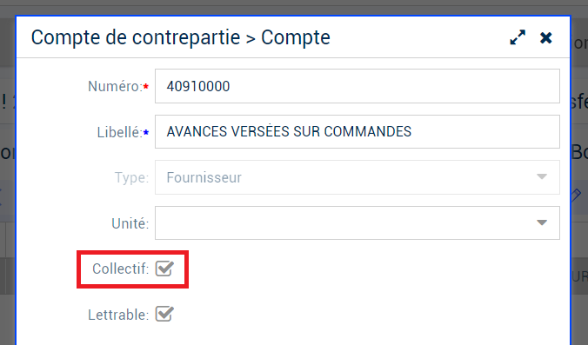This screenshot has width=588, height=345.
Task: Expand the Compte dialog to full size
Action: click(x=518, y=37)
